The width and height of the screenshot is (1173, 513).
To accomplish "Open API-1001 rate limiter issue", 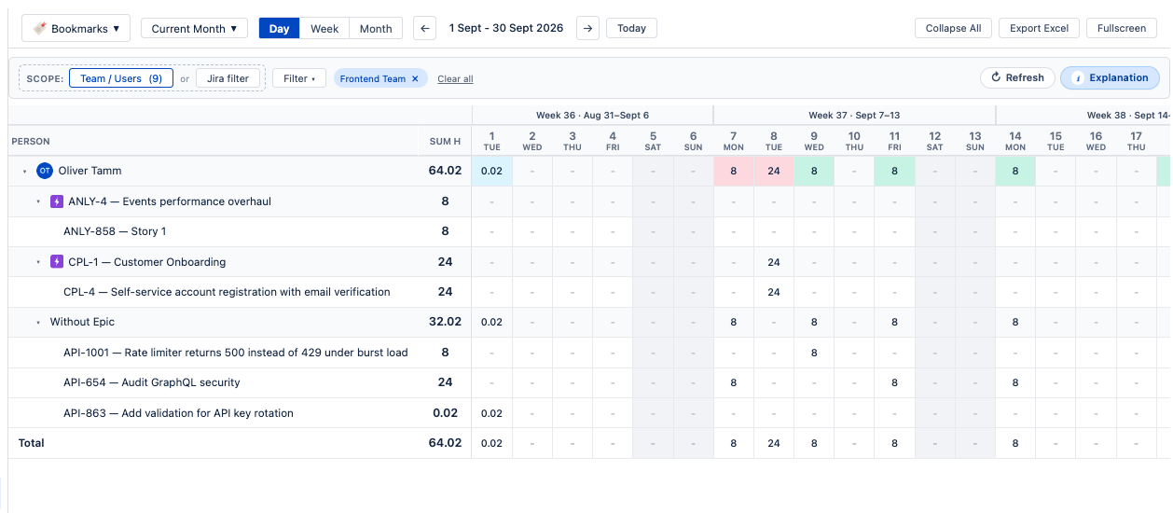I will [x=236, y=353].
